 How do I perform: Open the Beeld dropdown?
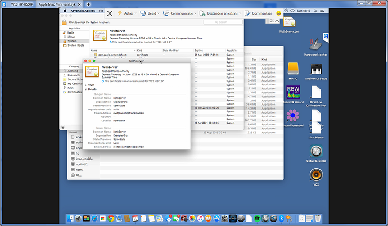[150, 13]
